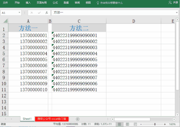Select the cell with 13700000007

click(28, 71)
